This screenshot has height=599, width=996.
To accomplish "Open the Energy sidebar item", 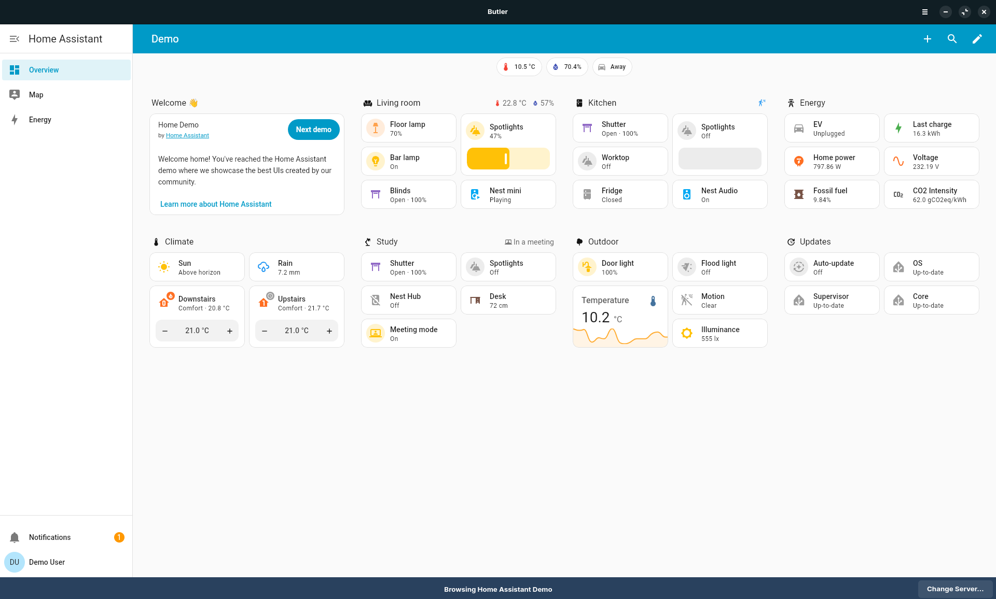I will [40, 120].
